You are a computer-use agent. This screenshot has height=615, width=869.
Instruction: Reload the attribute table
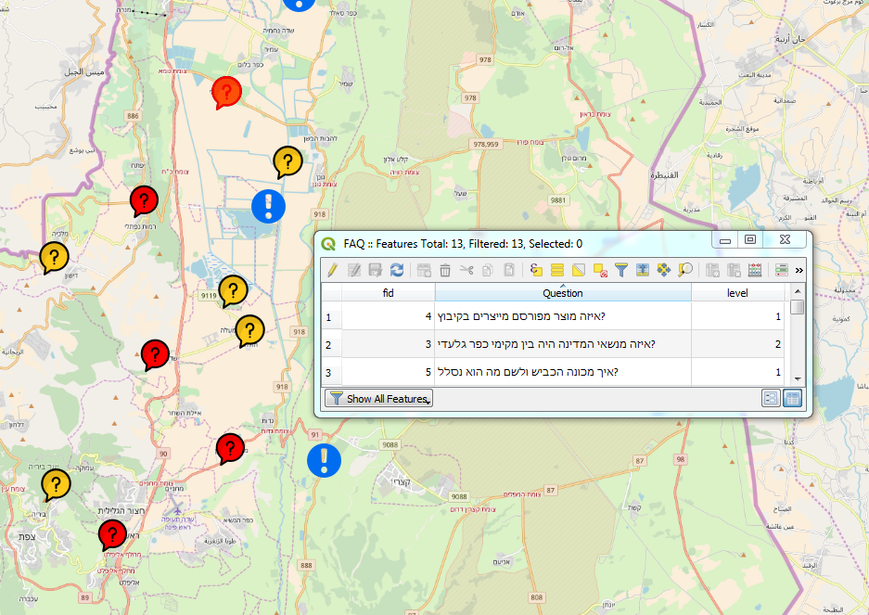(x=397, y=270)
